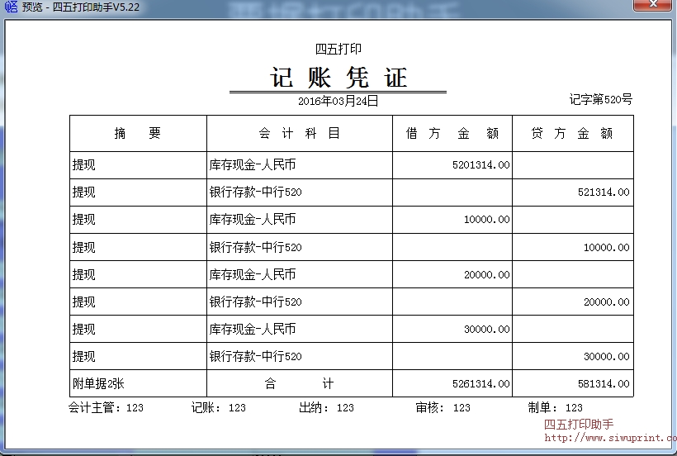The width and height of the screenshot is (677, 456).
Task: Select the 会计科目 column header
Action: pyautogui.click(x=299, y=133)
